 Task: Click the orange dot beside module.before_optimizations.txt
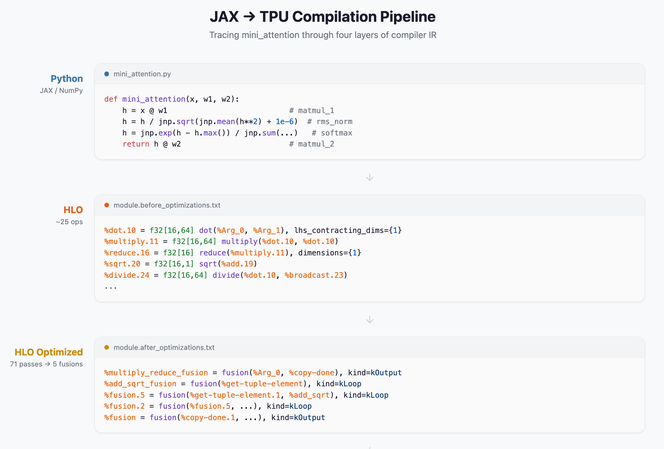click(107, 205)
